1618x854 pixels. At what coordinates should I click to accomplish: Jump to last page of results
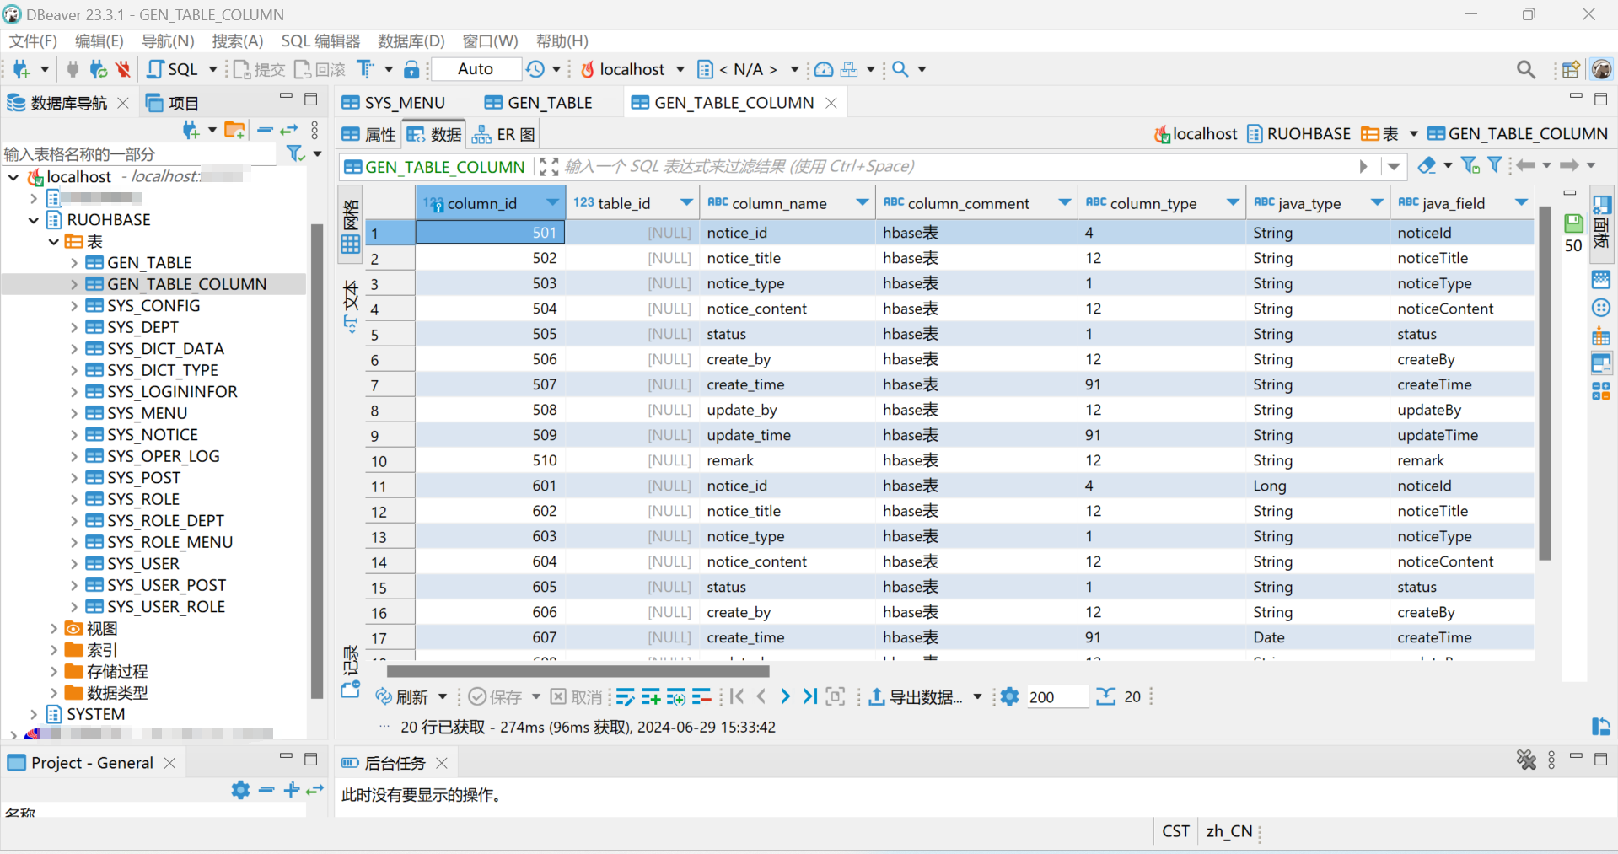tap(810, 696)
